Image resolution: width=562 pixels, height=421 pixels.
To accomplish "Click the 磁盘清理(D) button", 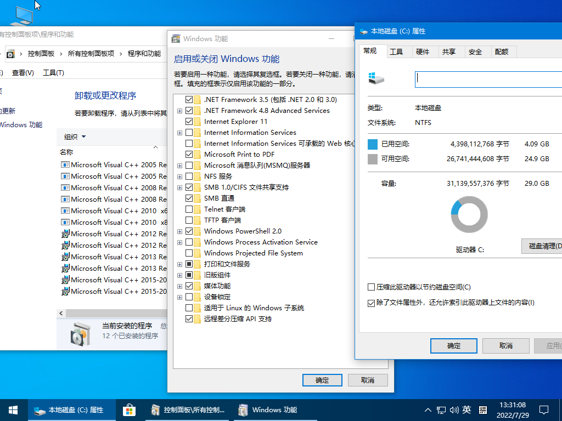I will click(543, 246).
